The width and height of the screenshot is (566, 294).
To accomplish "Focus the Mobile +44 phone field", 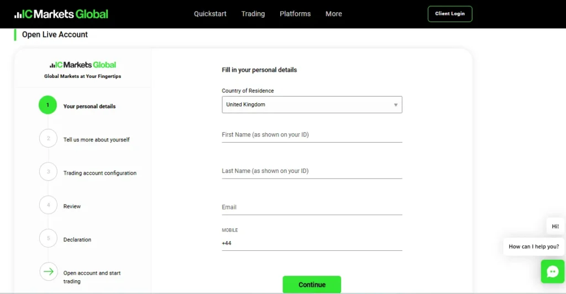I will point(312,244).
